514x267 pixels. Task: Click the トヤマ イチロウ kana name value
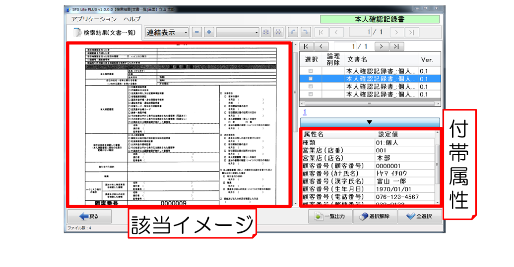point(405,174)
